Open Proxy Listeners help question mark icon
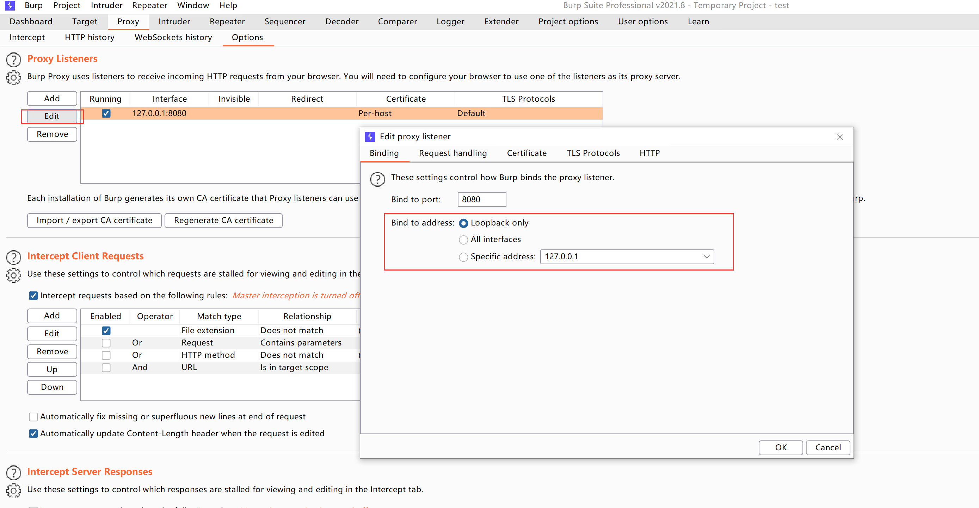 tap(14, 59)
